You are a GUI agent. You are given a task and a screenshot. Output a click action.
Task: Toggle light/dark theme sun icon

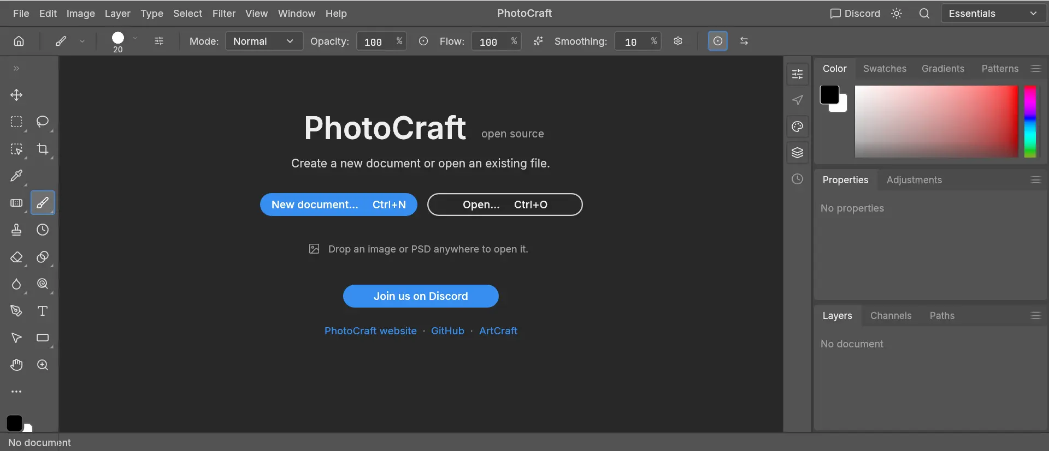tap(897, 14)
